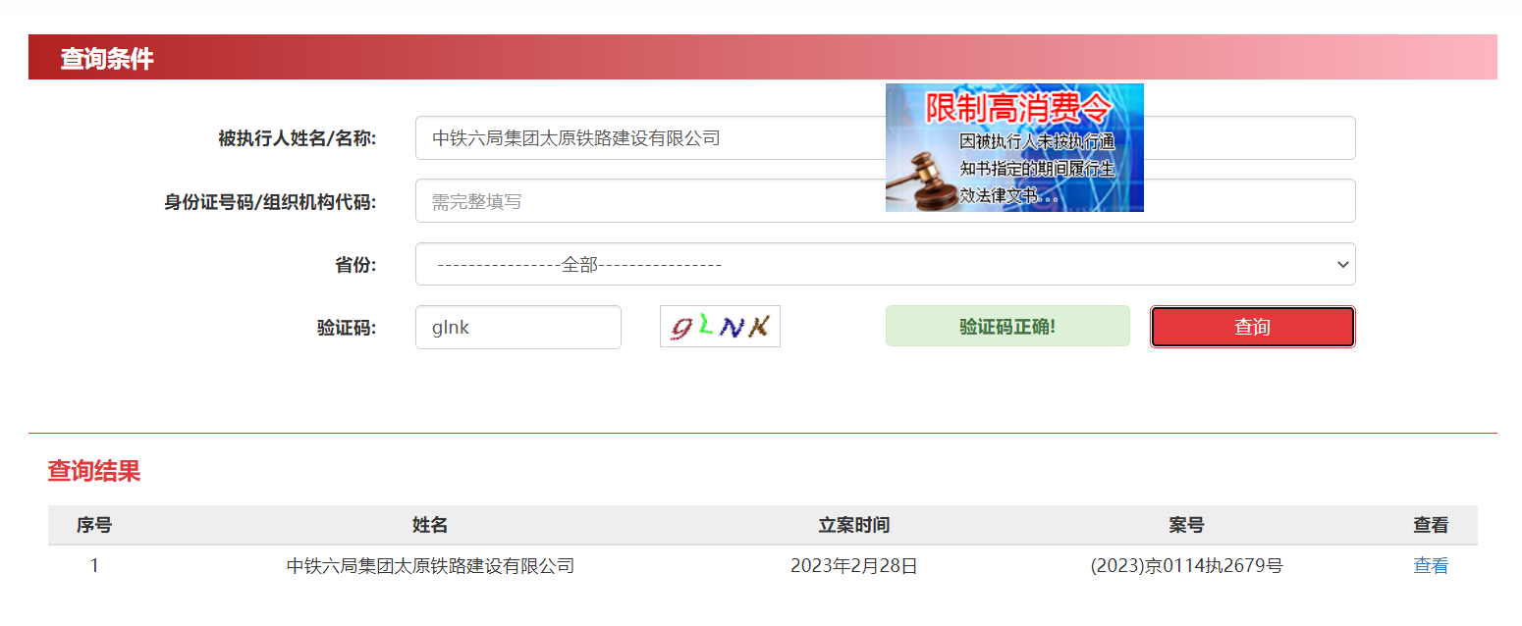The image size is (1522, 626).
Task: Click the 姓名 column header
Action: 430,525
